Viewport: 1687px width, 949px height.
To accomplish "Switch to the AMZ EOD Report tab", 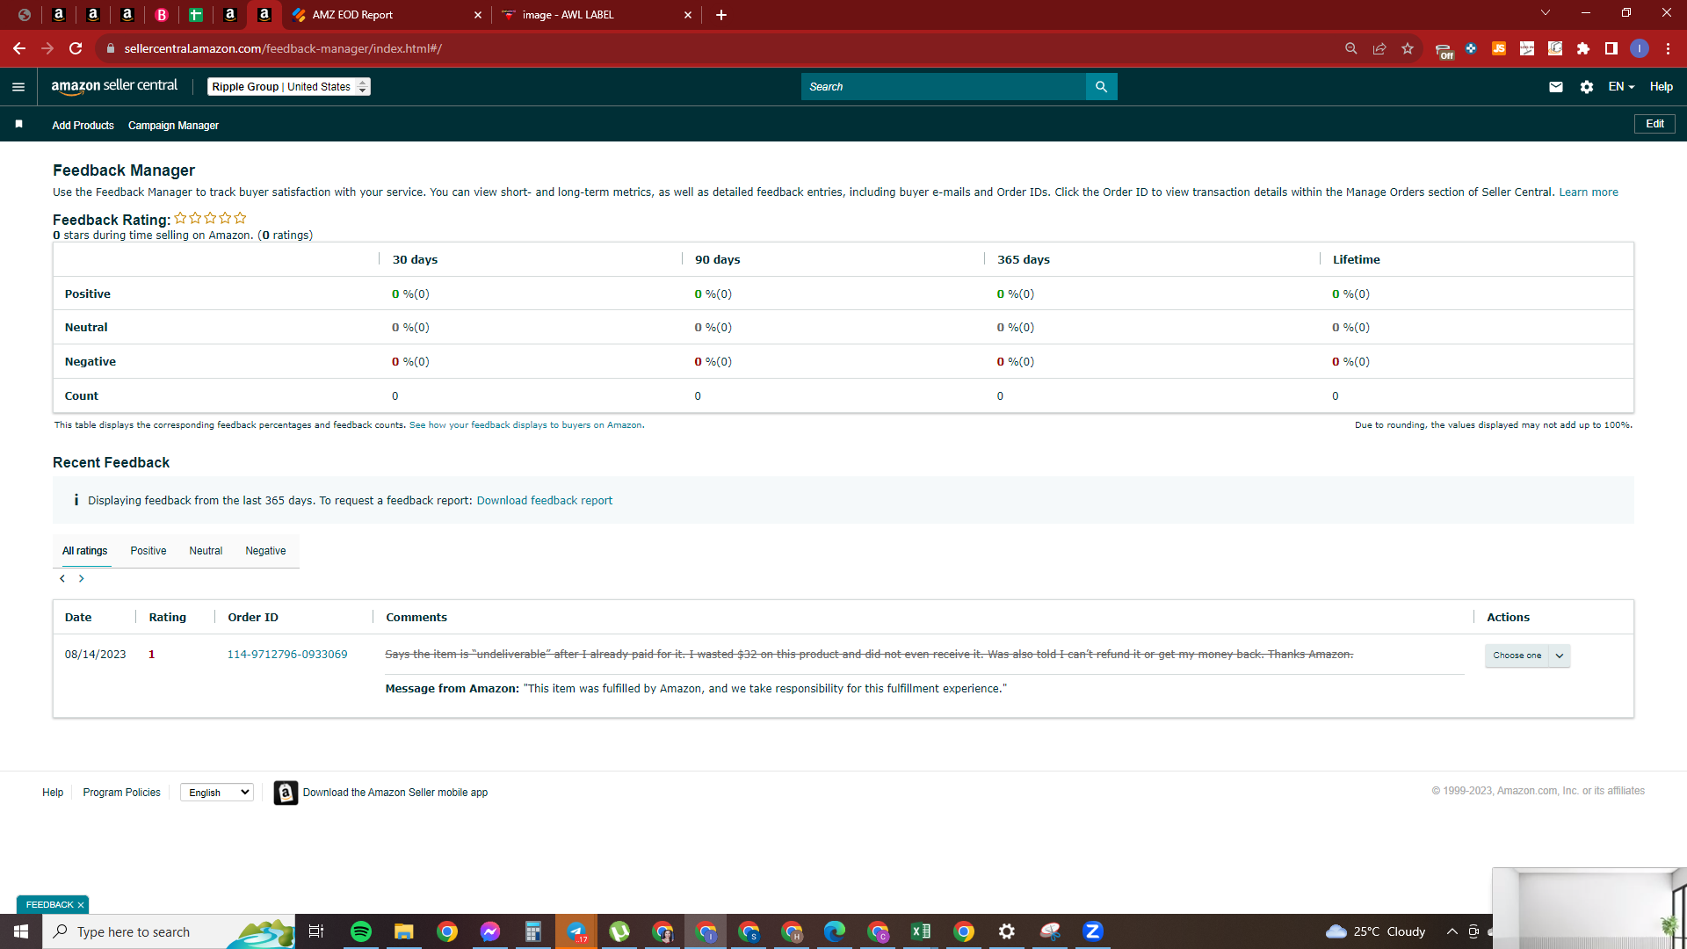I will click(x=387, y=15).
